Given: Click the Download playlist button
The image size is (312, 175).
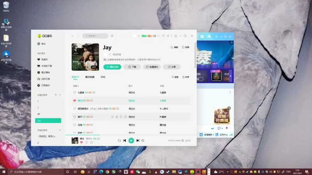Looking at the screenshot, I should [132, 67].
